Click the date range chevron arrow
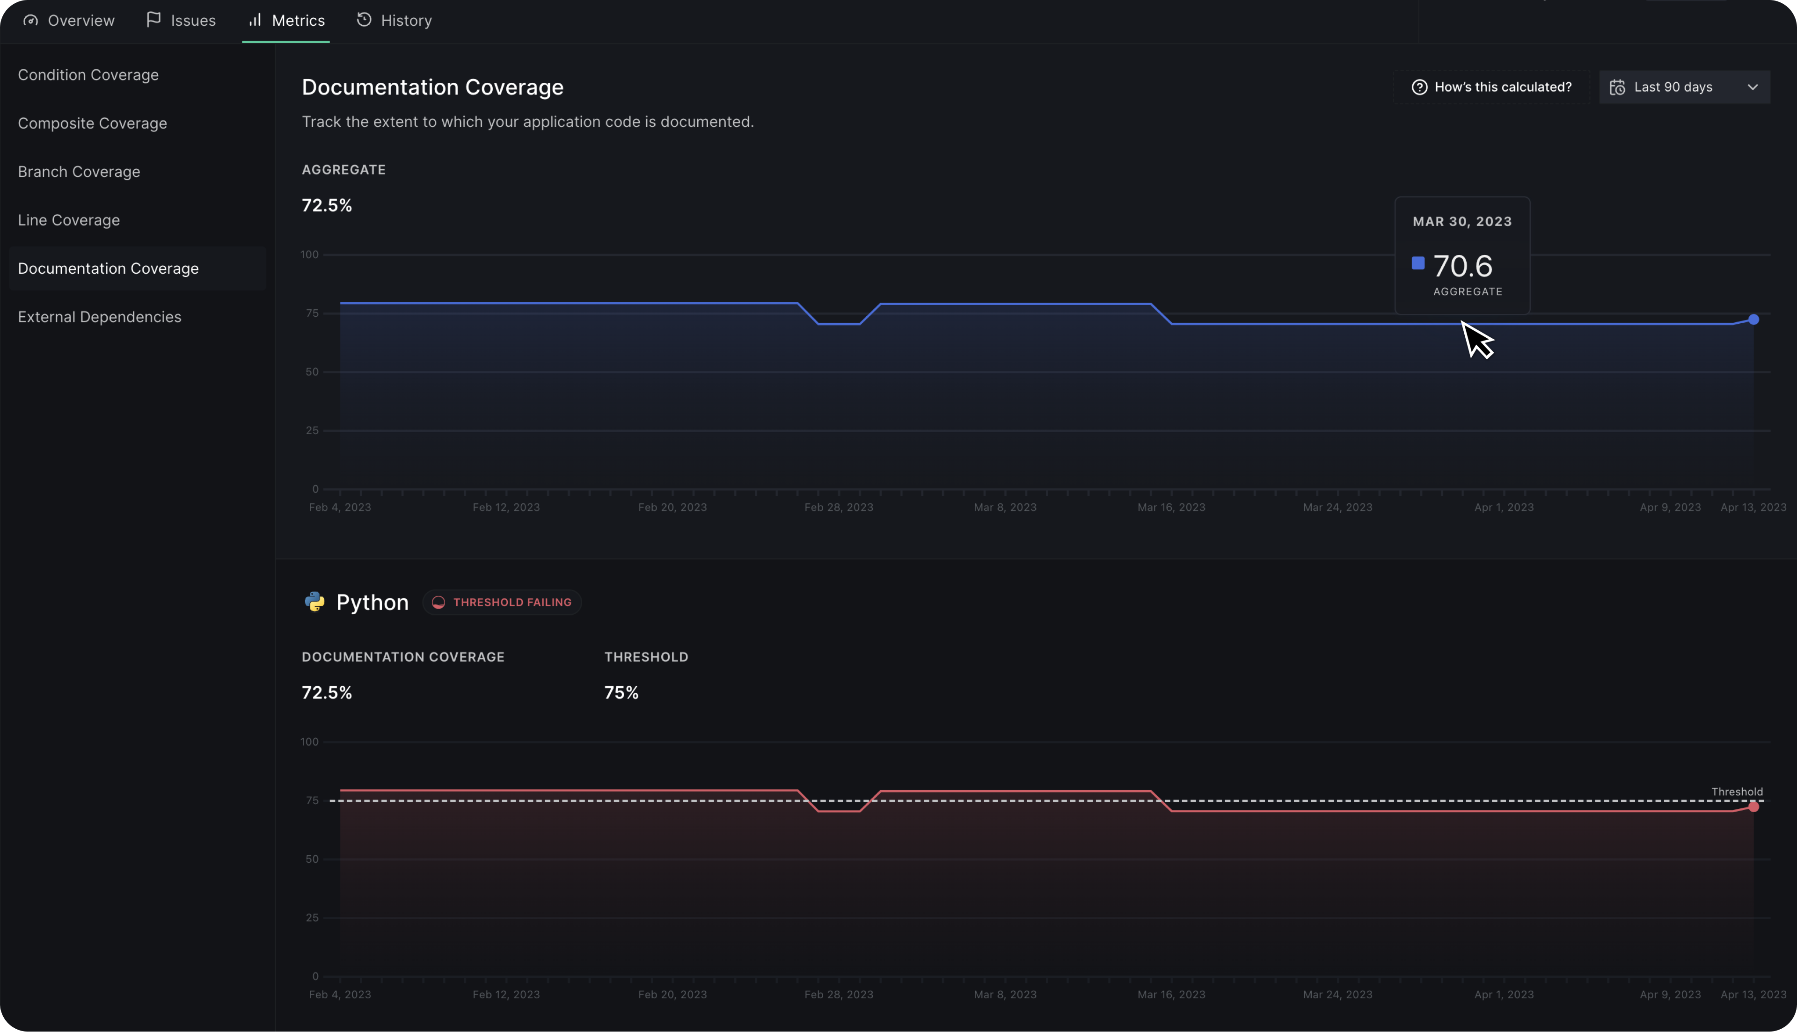The height and width of the screenshot is (1032, 1797). point(1753,87)
